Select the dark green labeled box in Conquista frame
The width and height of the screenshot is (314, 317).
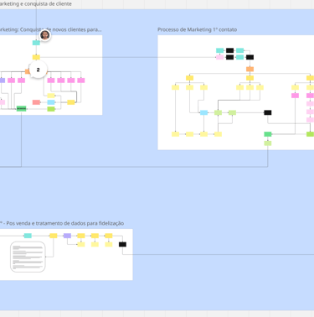(21, 108)
